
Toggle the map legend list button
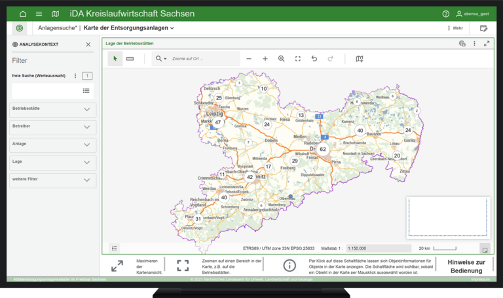(x=115, y=248)
